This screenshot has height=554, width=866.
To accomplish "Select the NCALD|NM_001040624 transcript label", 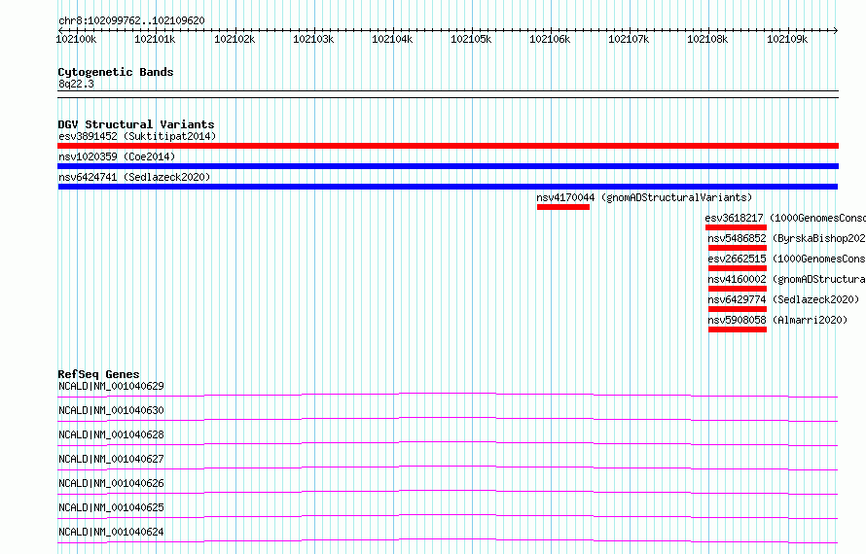I will tap(111, 532).
